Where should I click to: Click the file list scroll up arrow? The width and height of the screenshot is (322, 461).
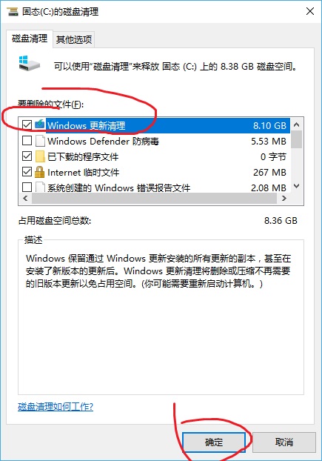297,125
